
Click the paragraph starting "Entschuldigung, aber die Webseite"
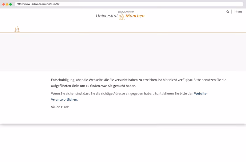tap(139, 83)
